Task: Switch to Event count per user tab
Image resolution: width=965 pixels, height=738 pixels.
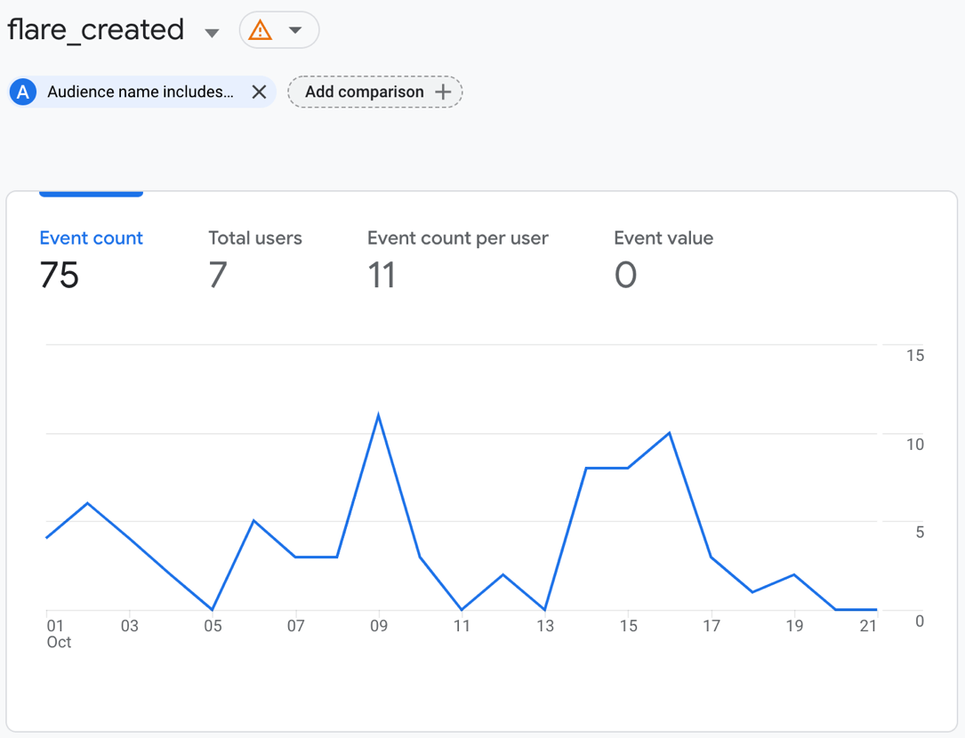Action: (458, 238)
